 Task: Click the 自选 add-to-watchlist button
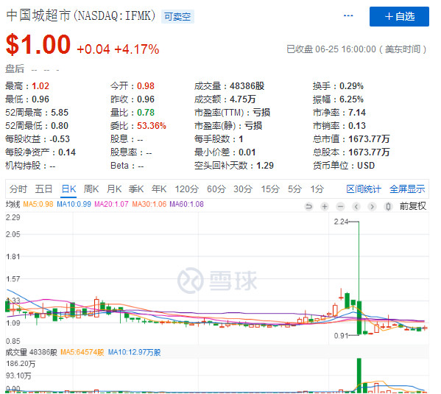pos(399,17)
